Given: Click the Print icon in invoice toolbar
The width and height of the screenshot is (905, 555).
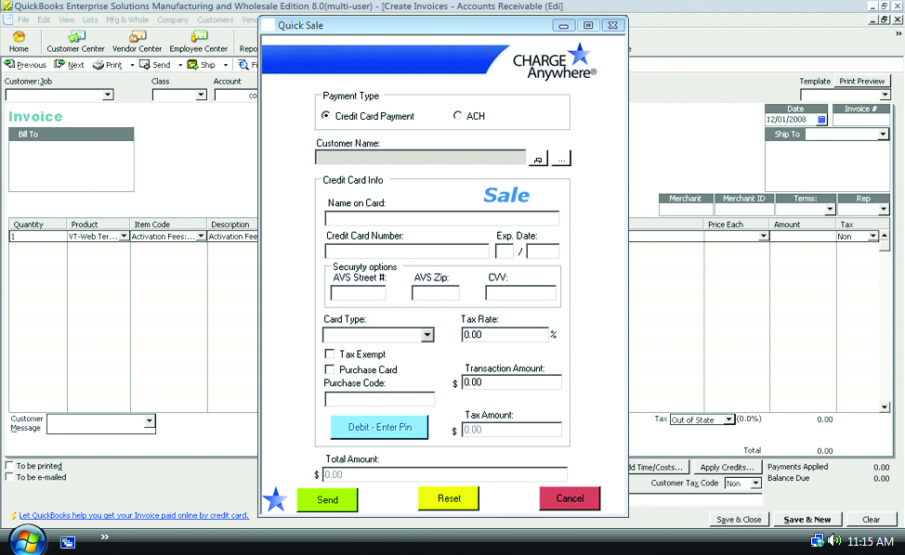Looking at the screenshot, I should tap(108, 65).
